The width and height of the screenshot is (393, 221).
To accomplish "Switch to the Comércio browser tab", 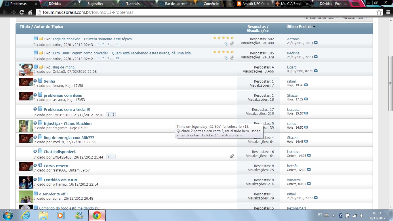I will 211,4.
